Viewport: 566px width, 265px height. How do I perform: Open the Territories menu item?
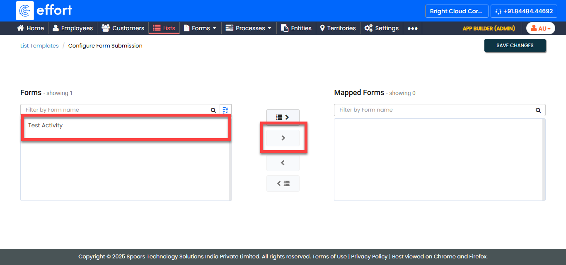coord(338,28)
